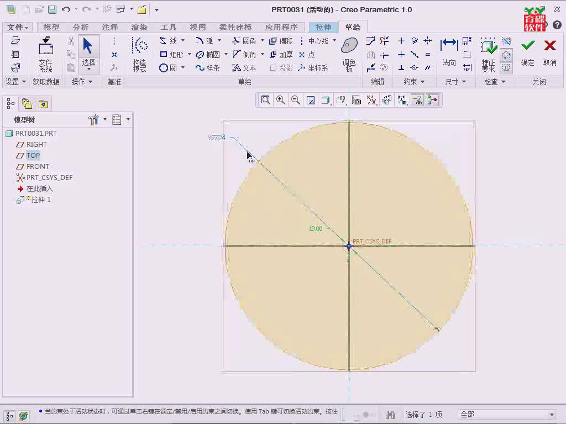Screen dimensions: 566x424
Task: Click the 19.00 dimension in sketch
Action: (316, 229)
